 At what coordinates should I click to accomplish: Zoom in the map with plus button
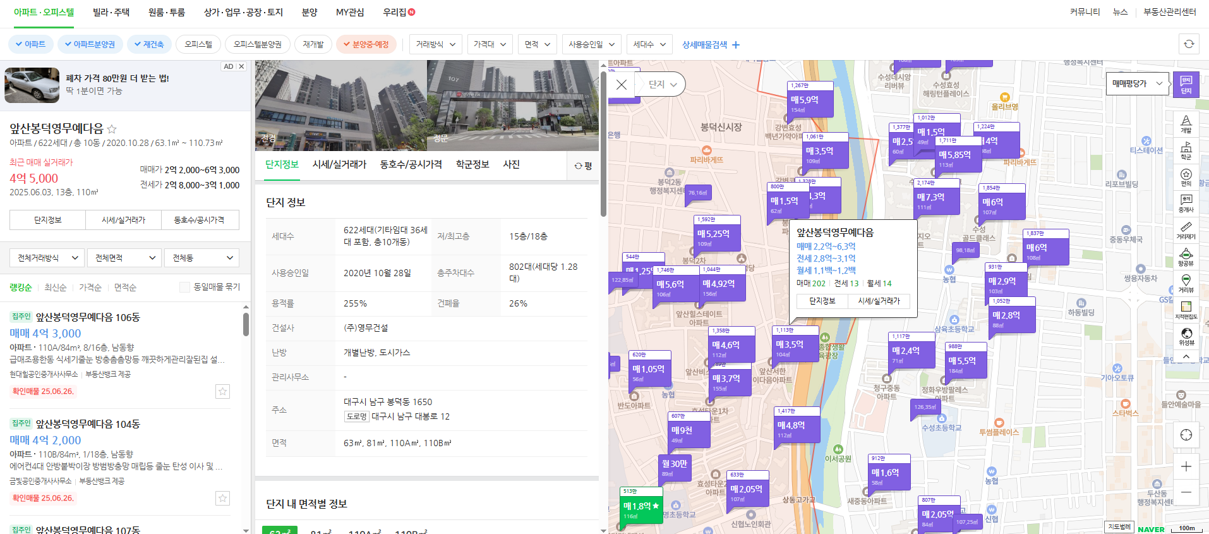(x=1186, y=466)
